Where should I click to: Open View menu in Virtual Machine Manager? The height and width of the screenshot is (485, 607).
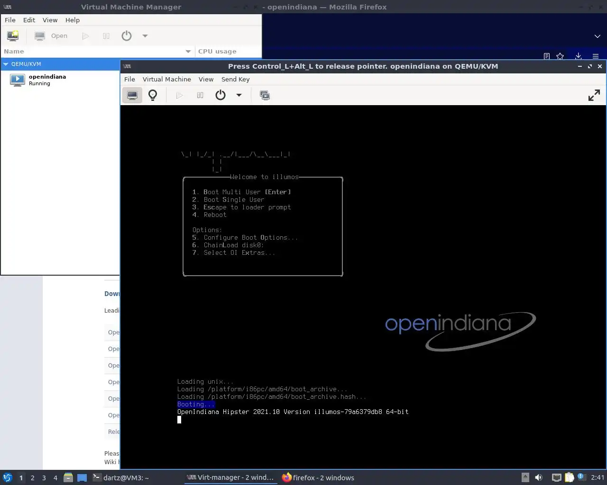(x=50, y=20)
